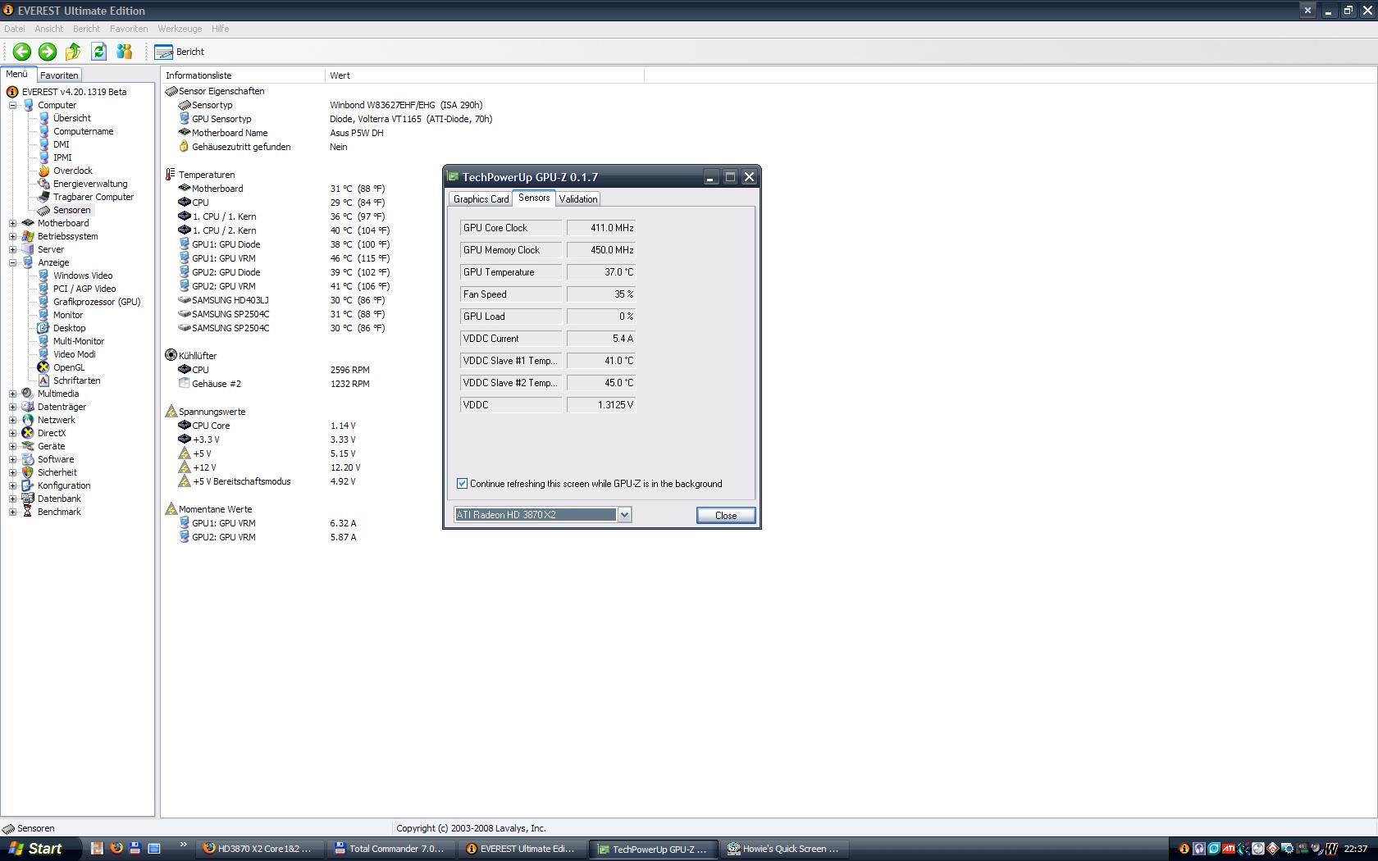The width and height of the screenshot is (1378, 861).
Task: Open the Hilfe menu
Action: tap(220, 29)
